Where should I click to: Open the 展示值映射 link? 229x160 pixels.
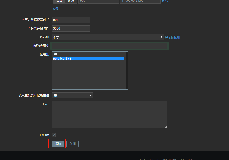click(x=173, y=37)
